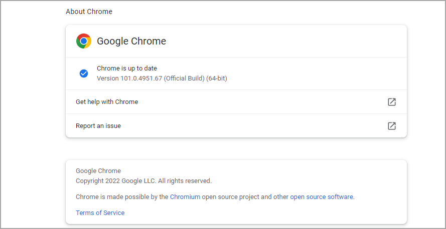Image resolution: width=446 pixels, height=229 pixels.
Task: Click the (Official Build) text
Action: click(184, 78)
